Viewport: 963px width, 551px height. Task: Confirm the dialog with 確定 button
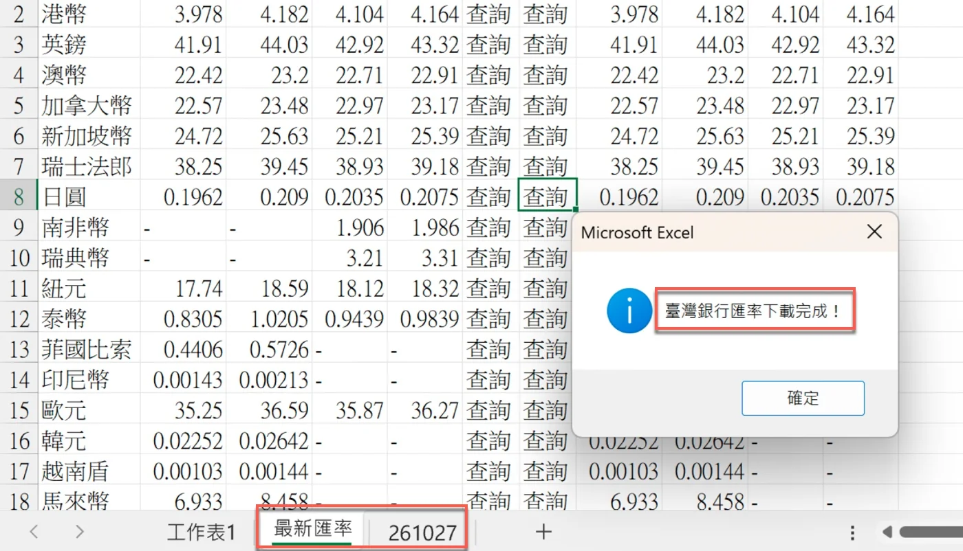(x=803, y=398)
